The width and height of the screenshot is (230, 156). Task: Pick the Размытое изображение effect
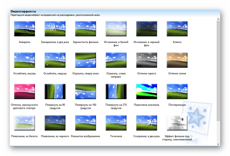(86, 123)
